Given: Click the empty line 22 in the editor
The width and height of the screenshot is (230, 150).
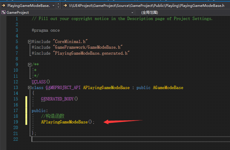Looking at the screenshot, I should (131, 139).
